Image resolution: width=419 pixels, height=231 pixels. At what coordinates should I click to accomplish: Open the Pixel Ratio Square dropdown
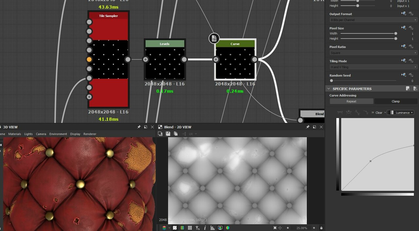click(373, 53)
